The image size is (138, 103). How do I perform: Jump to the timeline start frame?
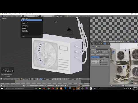pyautogui.click(x=57, y=86)
